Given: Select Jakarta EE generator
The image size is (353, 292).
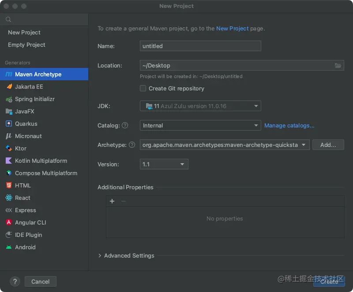Looking at the screenshot, I should click(x=44, y=86).
